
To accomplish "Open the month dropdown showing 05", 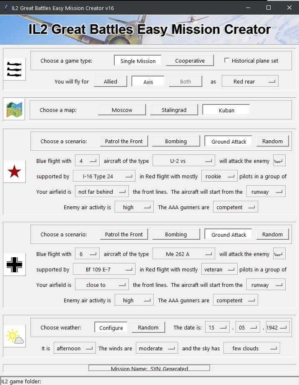I will pyautogui.click(x=248, y=327).
